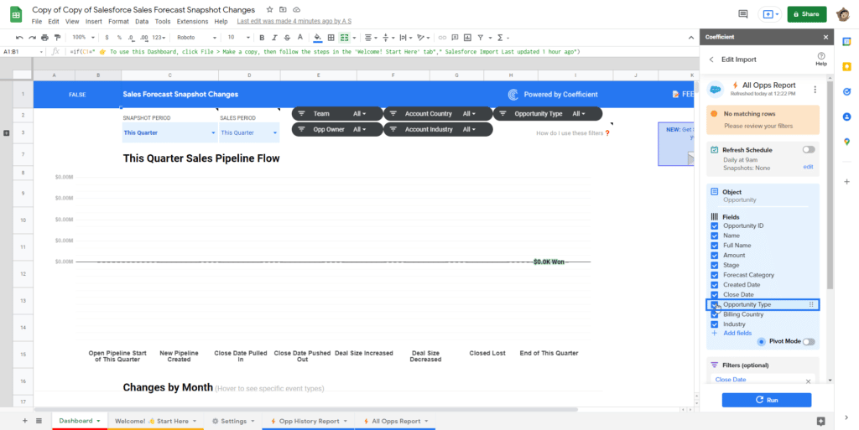Switch to Welcome Start Here tab

(x=155, y=422)
